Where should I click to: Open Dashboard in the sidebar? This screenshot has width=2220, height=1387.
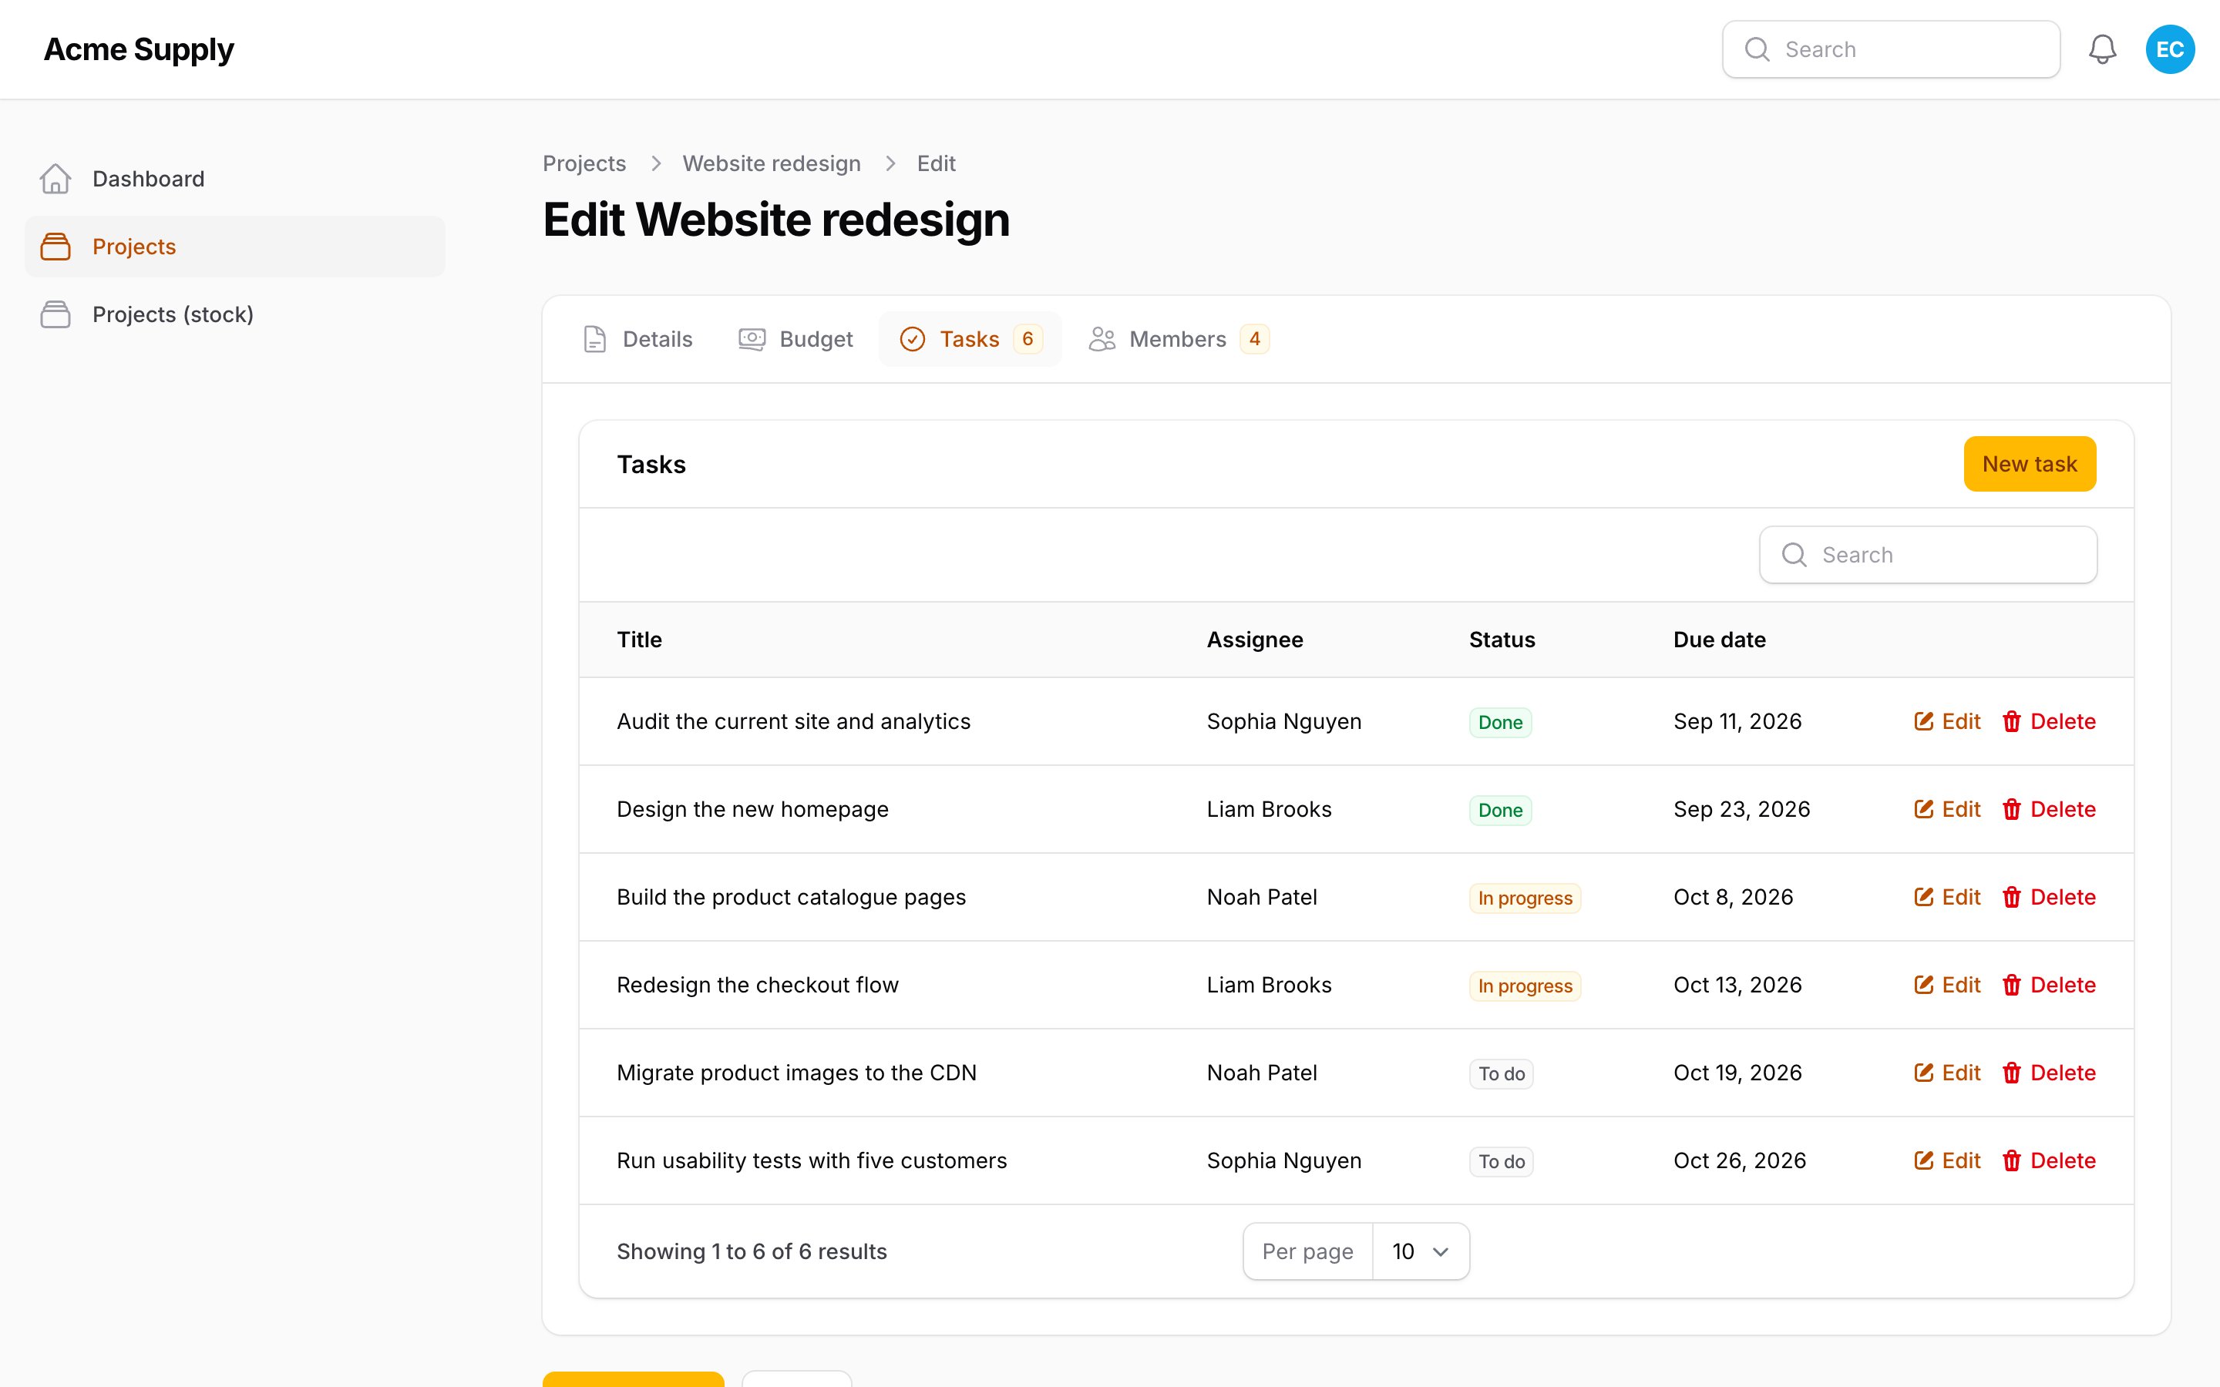coord(235,179)
